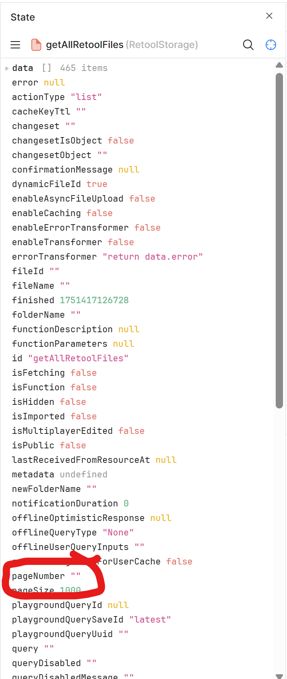Select the enableCaching false row
Viewport: 287px width, 679px height.
tap(62, 213)
